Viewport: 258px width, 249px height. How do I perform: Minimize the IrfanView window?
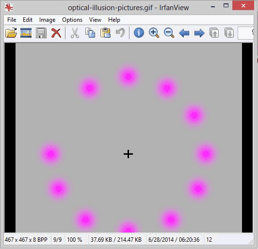click(x=213, y=7)
